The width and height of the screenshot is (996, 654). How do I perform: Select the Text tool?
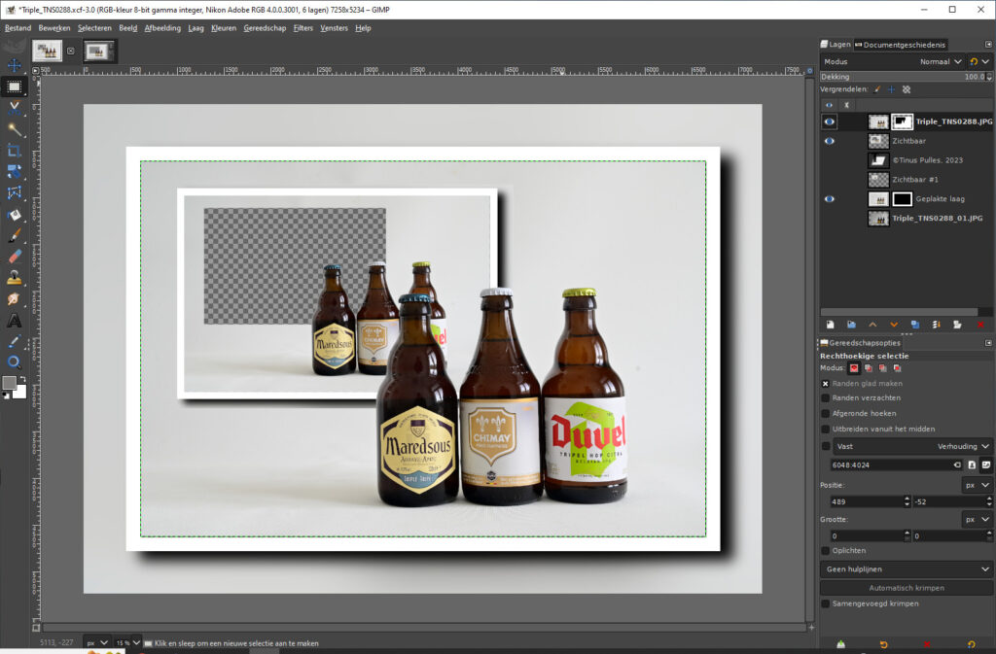click(14, 321)
